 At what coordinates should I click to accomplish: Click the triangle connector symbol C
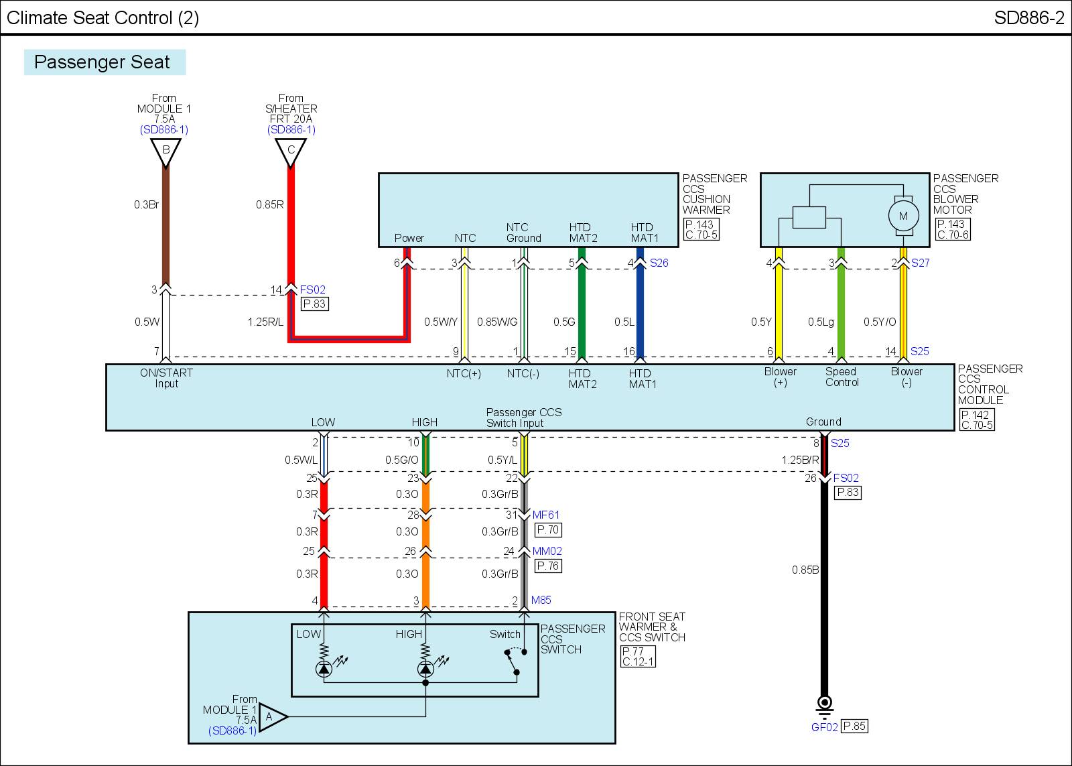tap(291, 152)
